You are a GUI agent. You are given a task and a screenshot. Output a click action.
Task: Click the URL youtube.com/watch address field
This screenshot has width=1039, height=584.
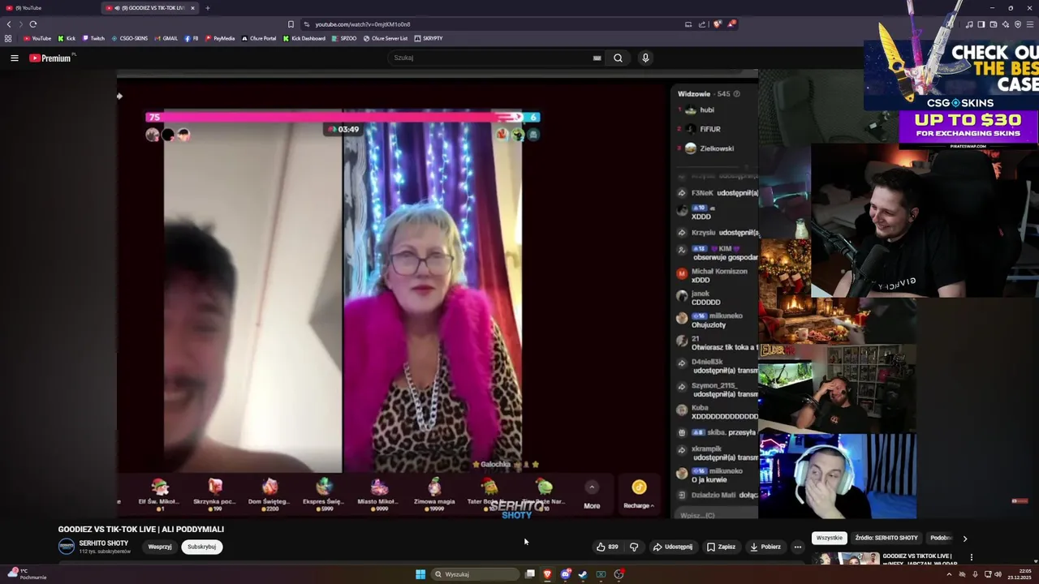(363, 24)
